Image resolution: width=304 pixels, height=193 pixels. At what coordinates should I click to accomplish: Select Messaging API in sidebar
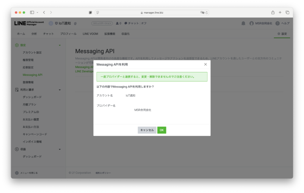tap(32, 75)
